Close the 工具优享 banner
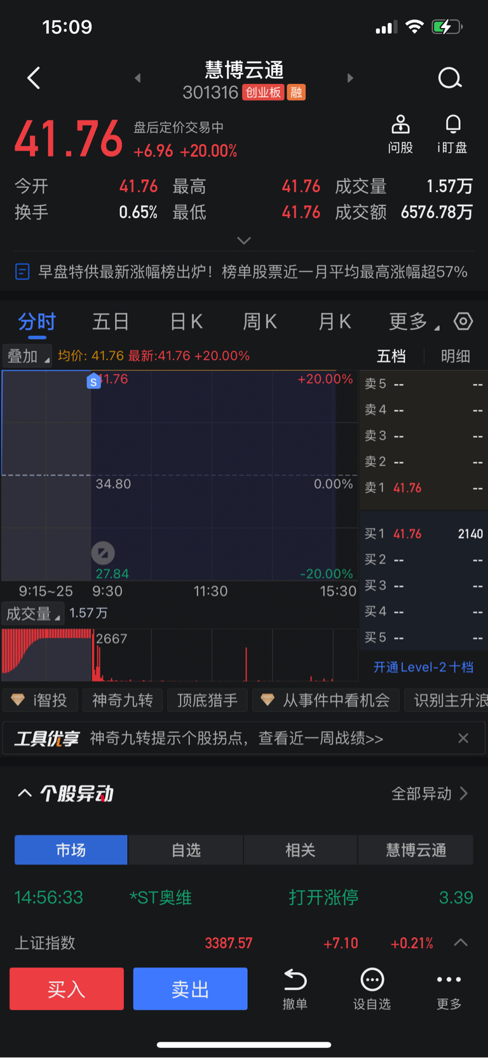 463,738
